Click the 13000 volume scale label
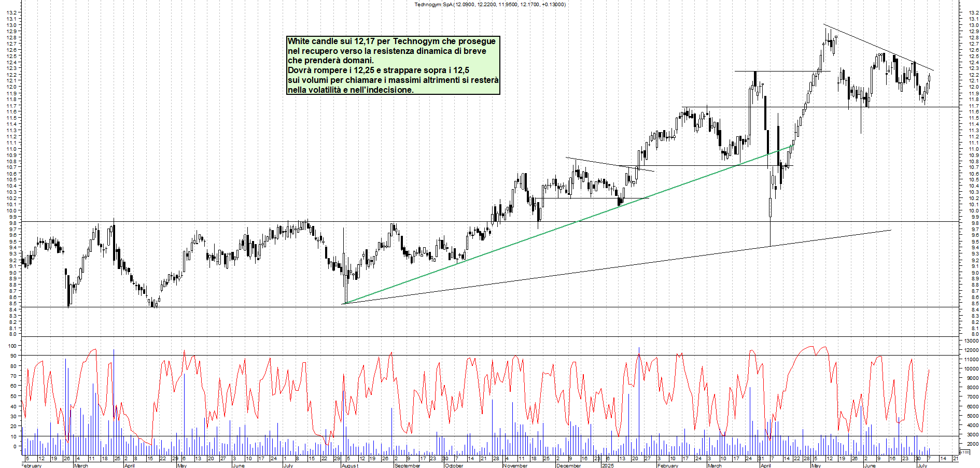This screenshot has width=980, height=468. [x=971, y=341]
